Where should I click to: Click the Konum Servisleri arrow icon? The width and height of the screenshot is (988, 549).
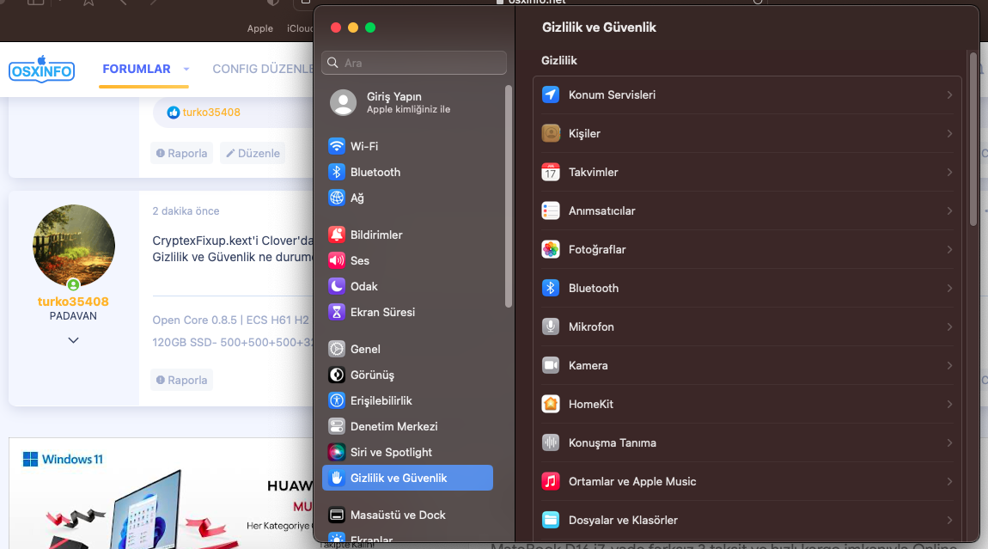(x=551, y=95)
